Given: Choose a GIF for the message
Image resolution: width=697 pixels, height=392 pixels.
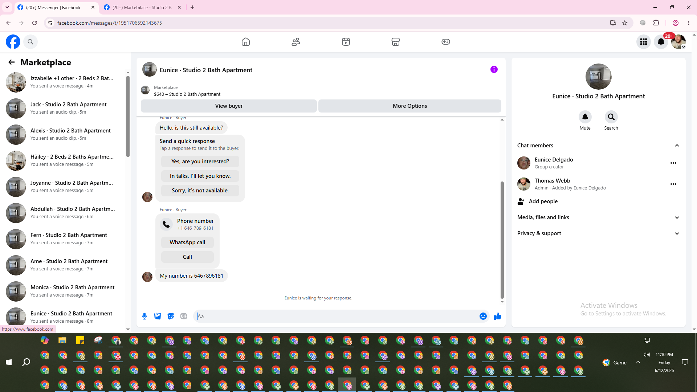Looking at the screenshot, I should tap(184, 316).
